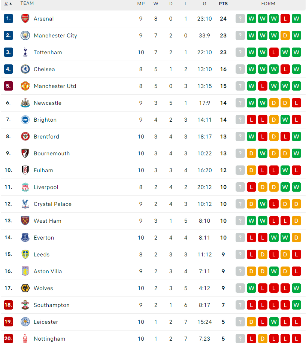Click Arsenal's grey question-mark upcoming match badge
306x347 pixels.
[x=240, y=19]
